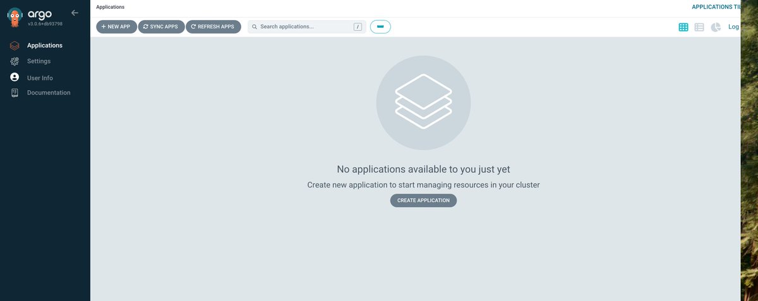Click the Settings gears icon in the sidebar
Viewport: 758px width, 301px height.
[x=15, y=61]
